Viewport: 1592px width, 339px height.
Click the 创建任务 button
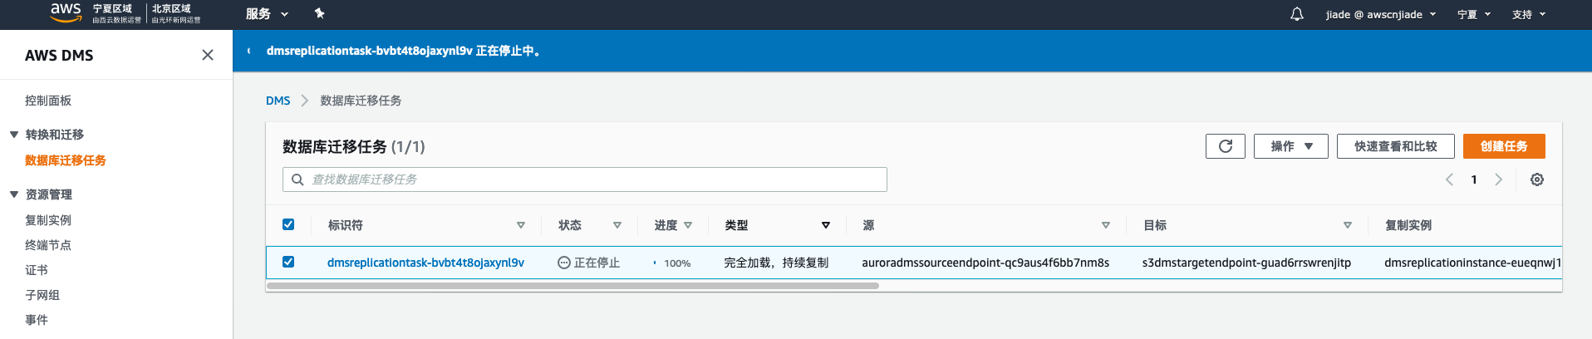1503,146
